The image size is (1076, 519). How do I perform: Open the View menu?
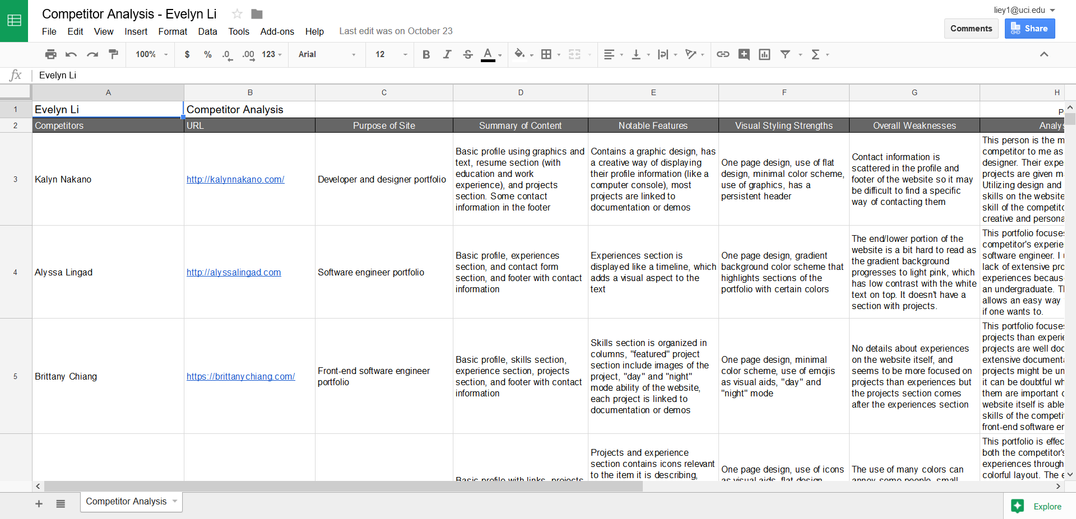[x=104, y=31]
